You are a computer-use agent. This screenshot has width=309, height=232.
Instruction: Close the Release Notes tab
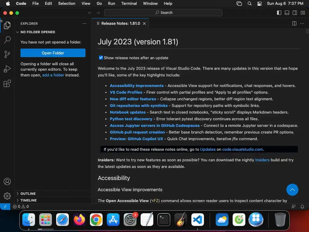[144, 24]
